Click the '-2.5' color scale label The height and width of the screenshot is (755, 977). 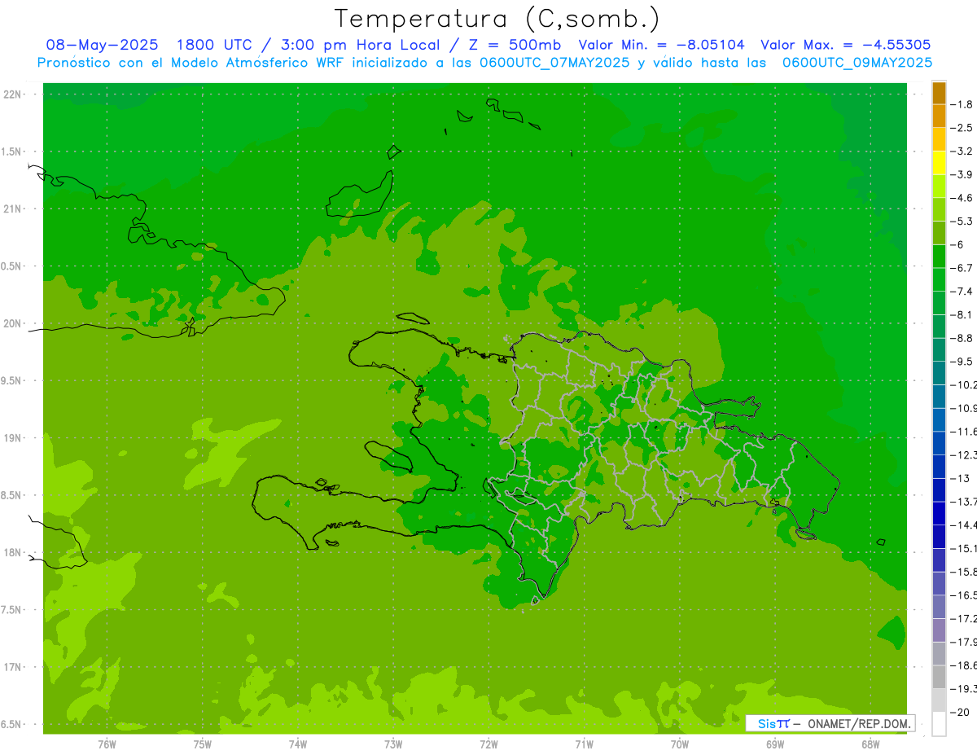(x=961, y=128)
